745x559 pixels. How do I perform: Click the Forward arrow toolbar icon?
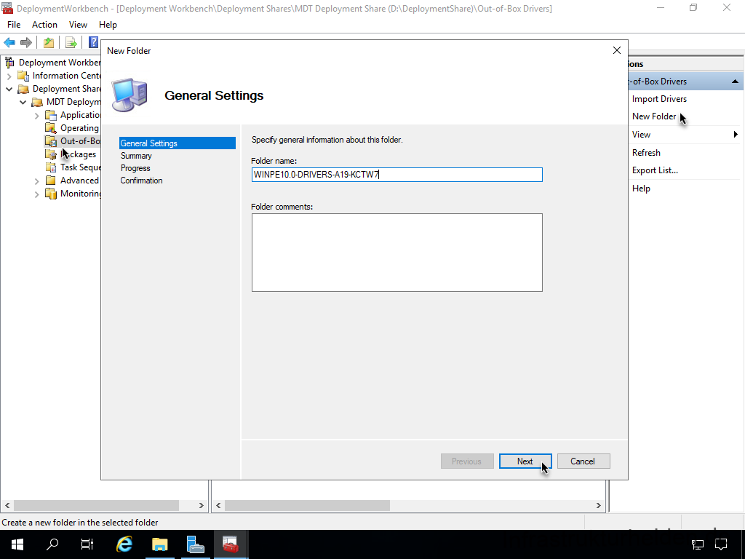click(x=26, y=42)
